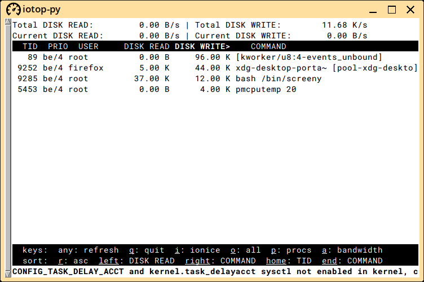Click the COMMAND column header
The width and height of the screenshot is (424, 282).
pyautogui.click(x=268, y=46)
